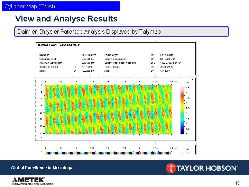Image resolution: width=249 pixels, height=187 pixels.
Task: Click the Maximum Wavelength label
Action: pyautogui.click(x=51, y=63)
